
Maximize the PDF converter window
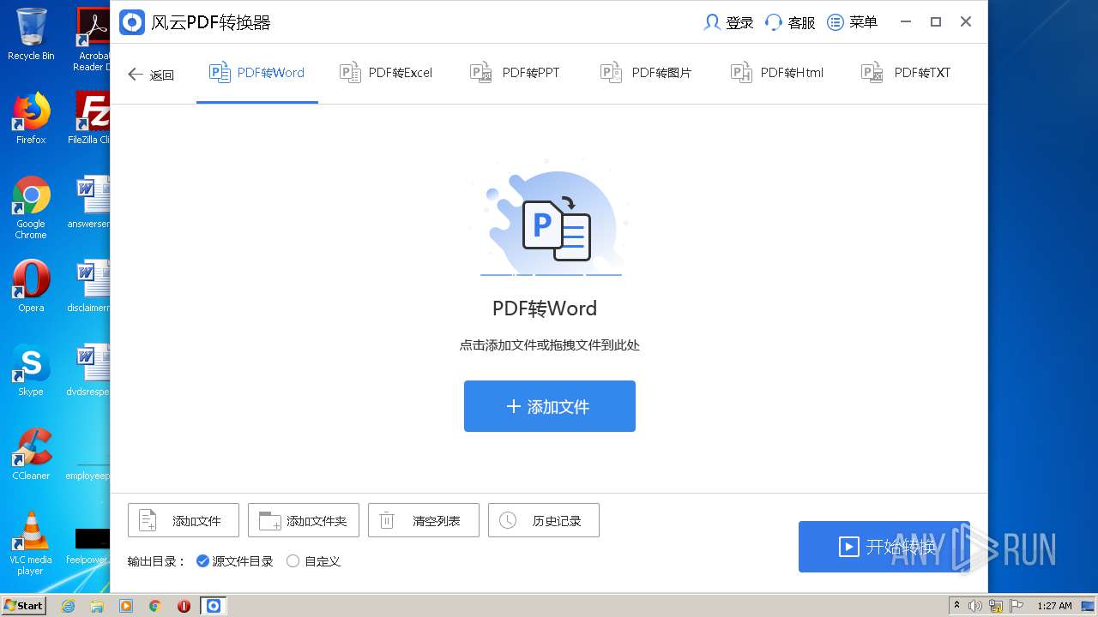tap(936, 22)
